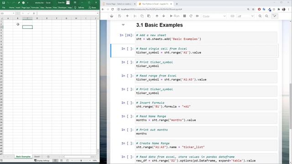The height and width of the screenshot is (164, 292).
Task: Open the Chrome three-dot menu
Action: (289, 9)
